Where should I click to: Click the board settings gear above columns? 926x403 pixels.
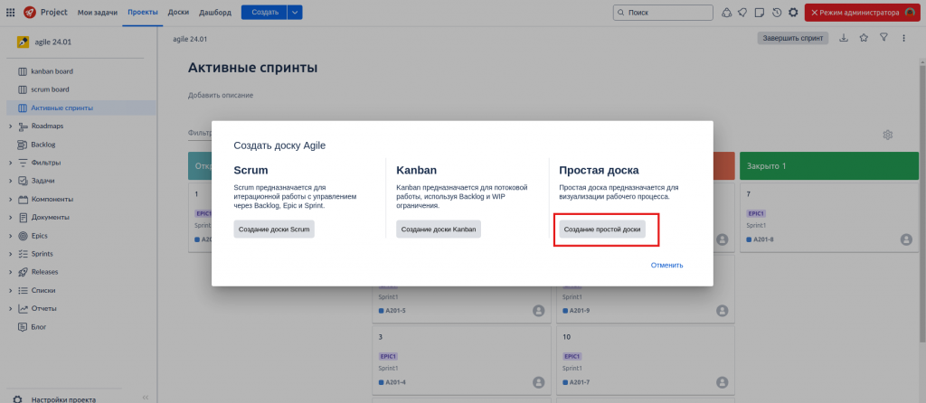click(x=887, y=135)
